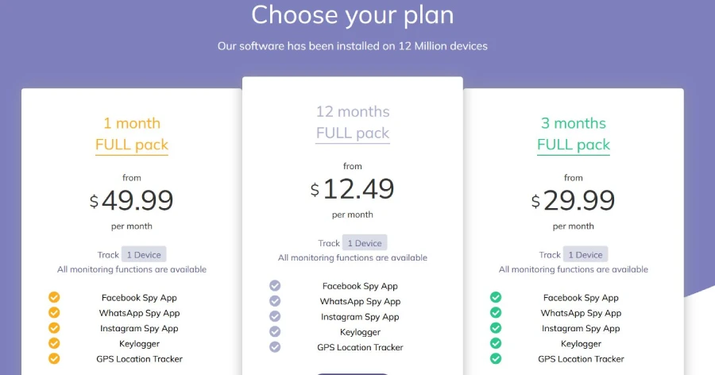Screen dimensions: 715x375
Task: Click purple button at bottom of 12 months card
Action: pyautogui.click(x=353, y=373)
